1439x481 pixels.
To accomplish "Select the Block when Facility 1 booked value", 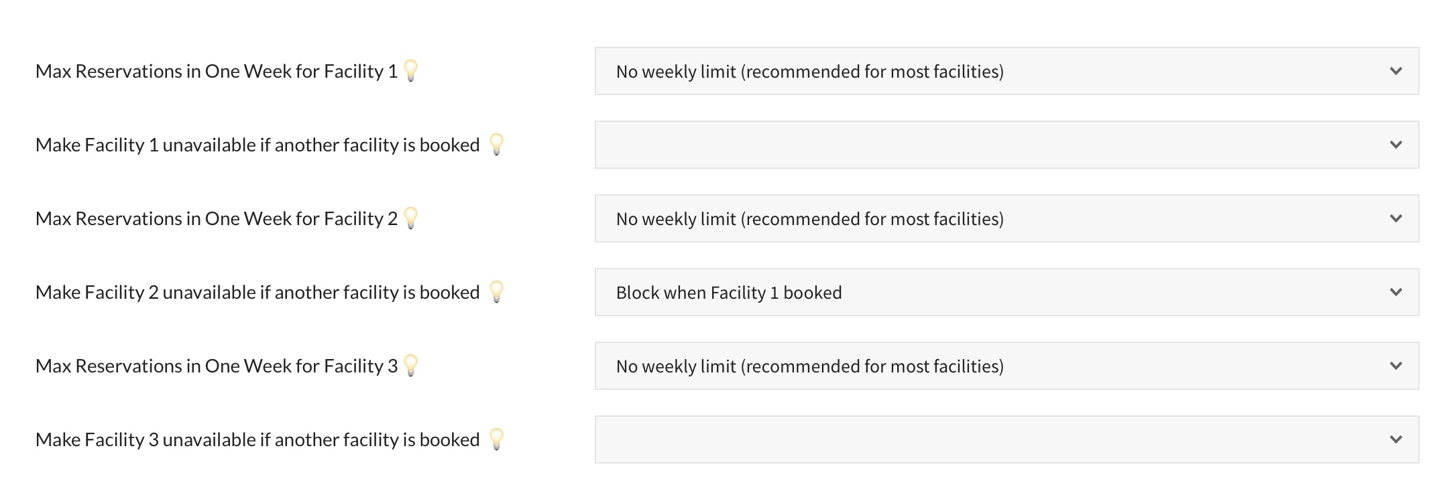I will click(x=730, y=291).
